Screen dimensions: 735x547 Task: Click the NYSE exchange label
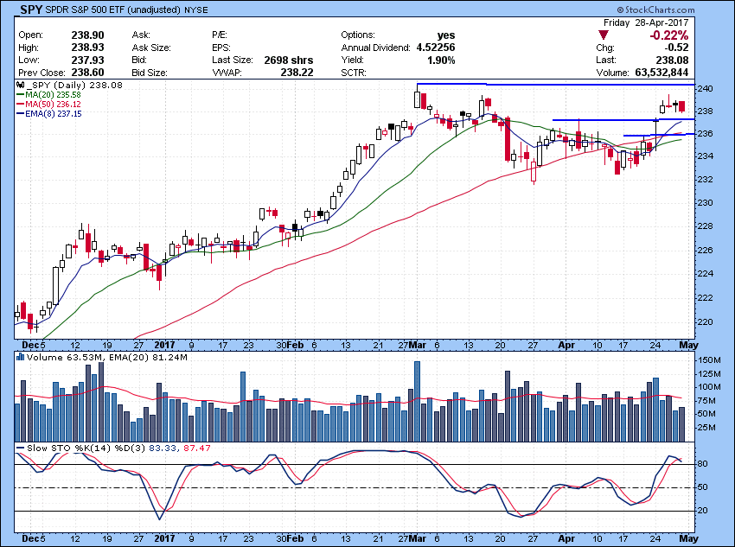pos(196,10)
